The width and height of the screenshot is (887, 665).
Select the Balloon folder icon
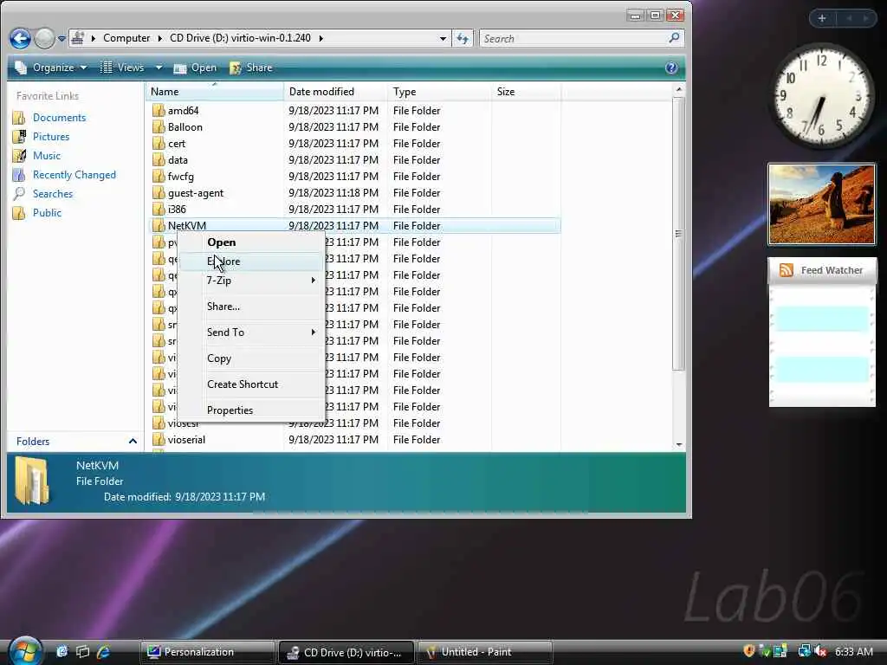pyautogui.click(x=159, y=126)
